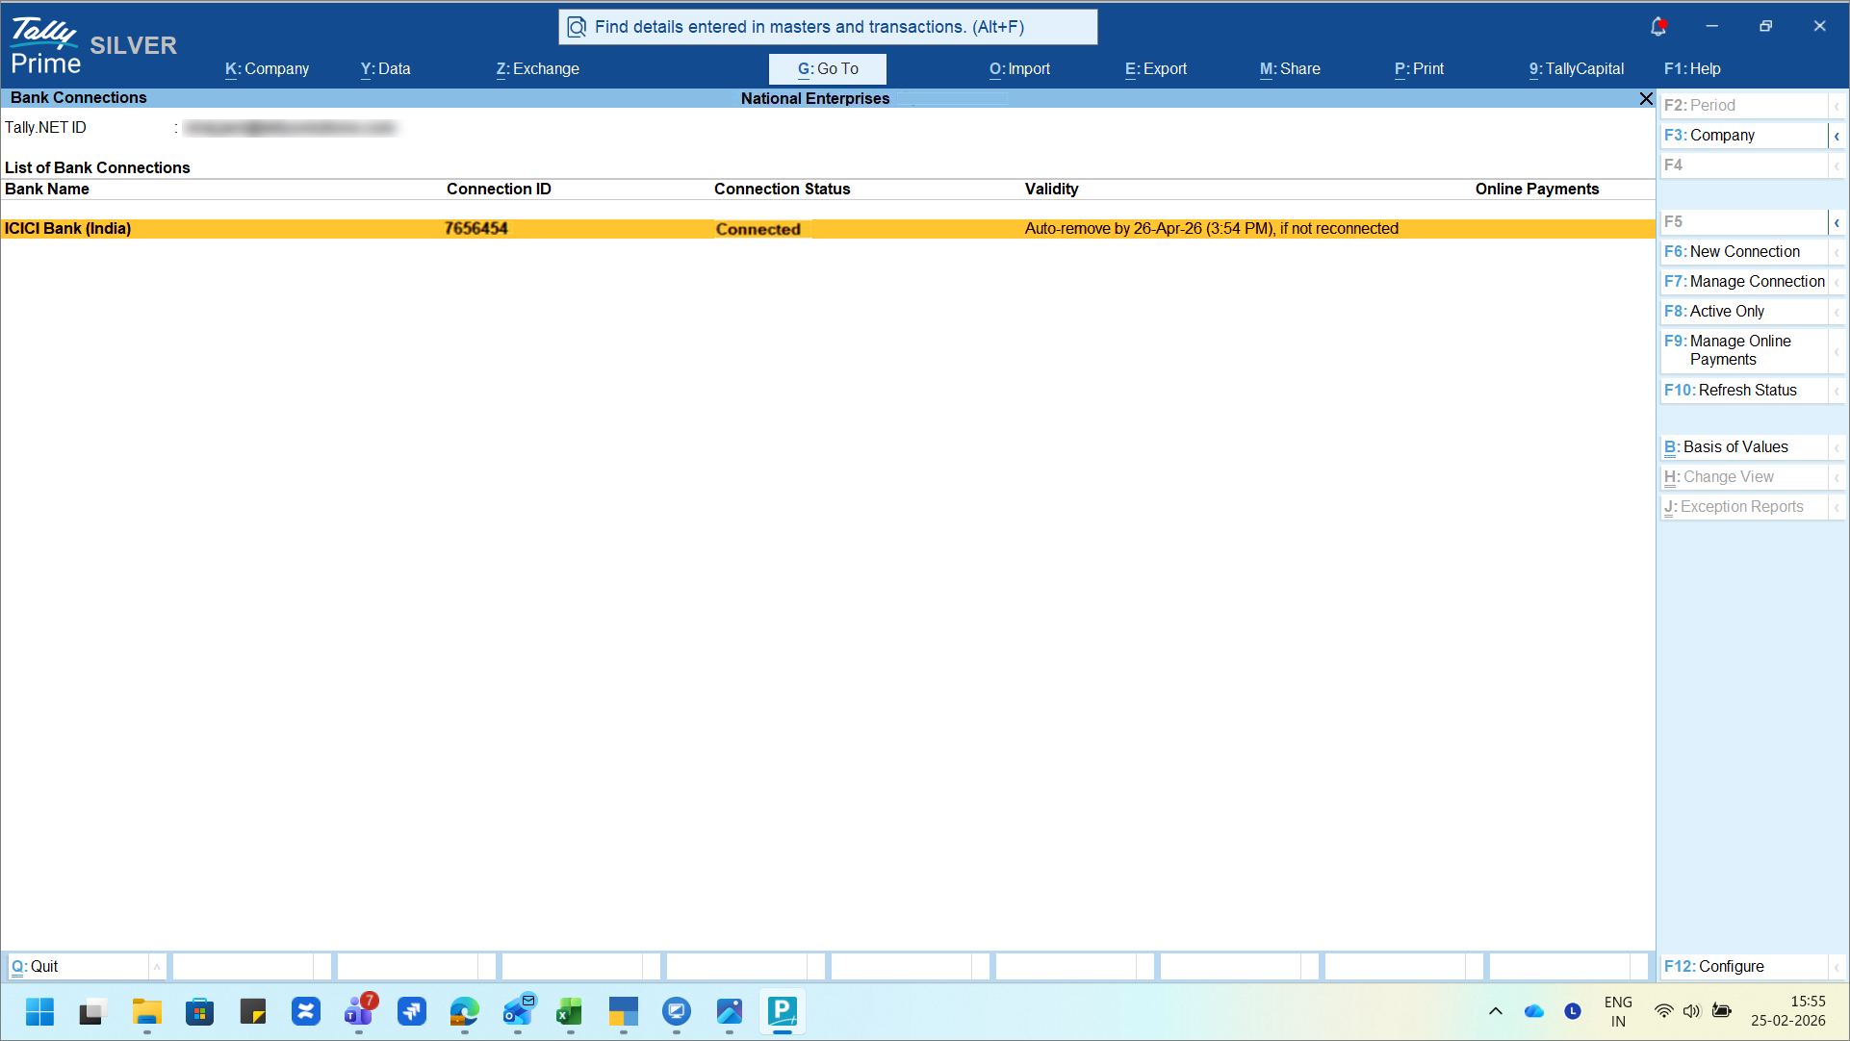Open the E: Export menu

(x=1155, y=68)
